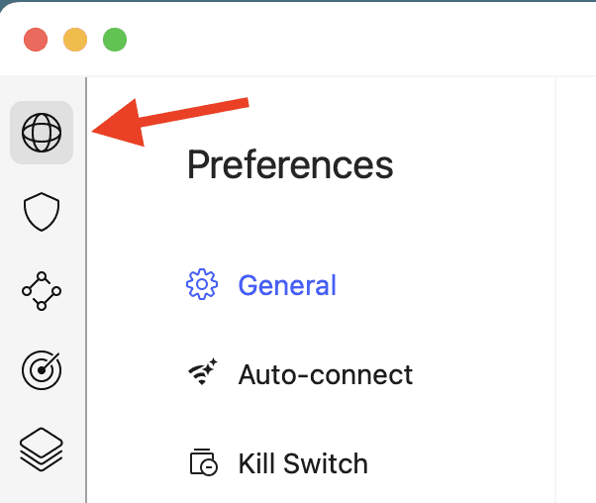The height and width of the screenshot is (503, 596).
Task: Click the Preferences heading
Action: (290, 164)
